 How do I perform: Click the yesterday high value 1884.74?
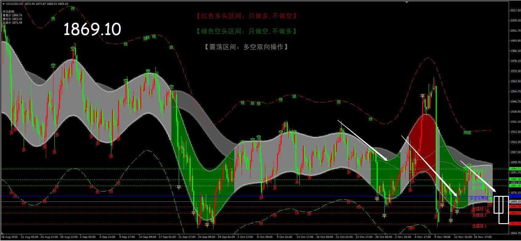[17, 15]
